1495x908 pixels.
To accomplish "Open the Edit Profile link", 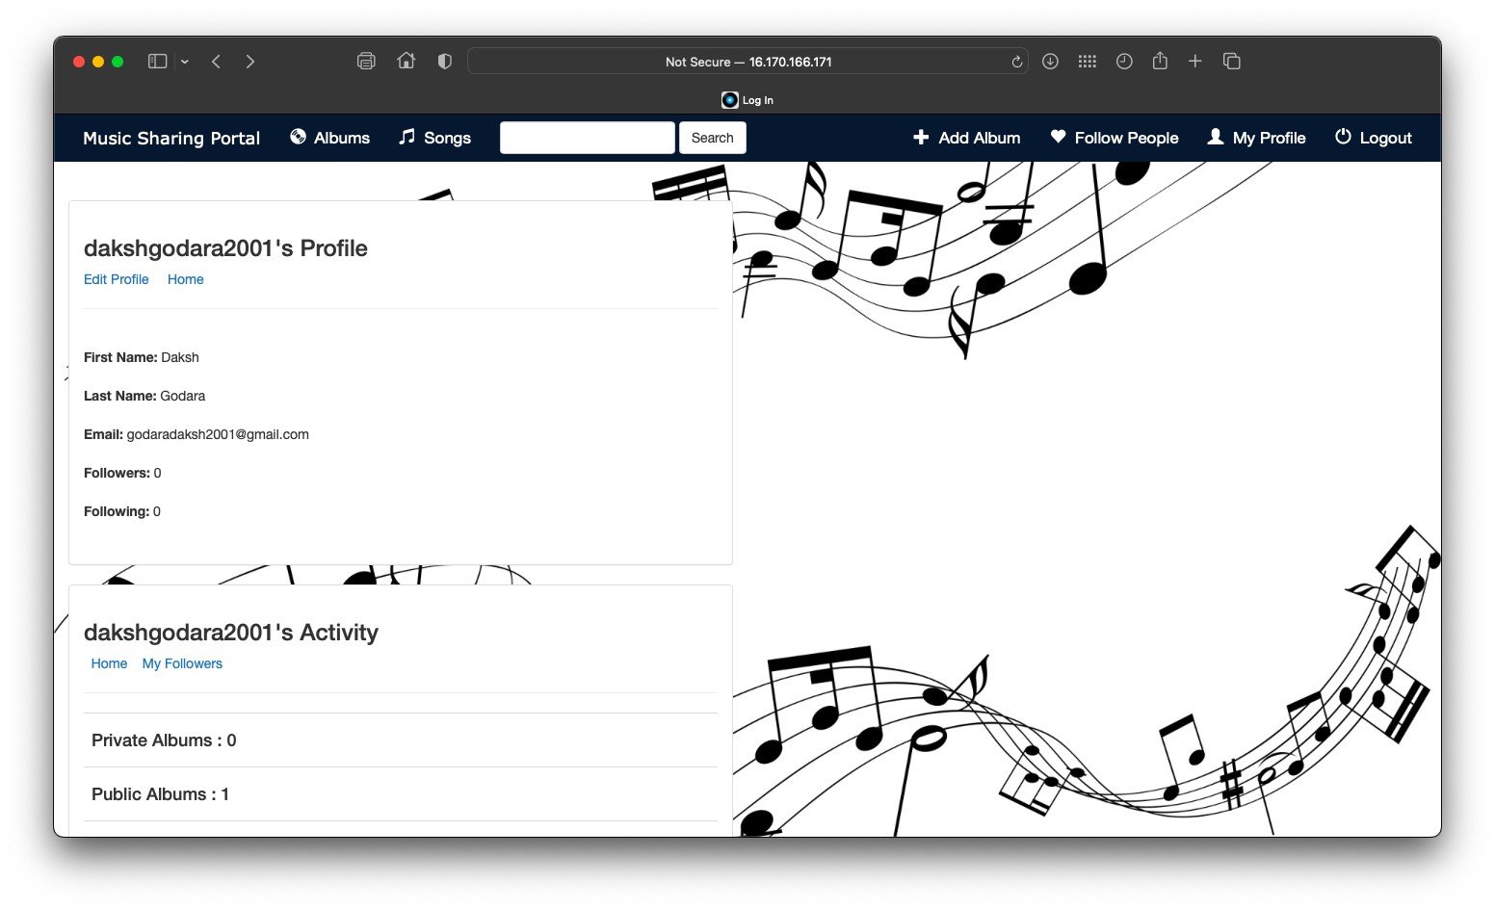I will [x=116, y=279].
